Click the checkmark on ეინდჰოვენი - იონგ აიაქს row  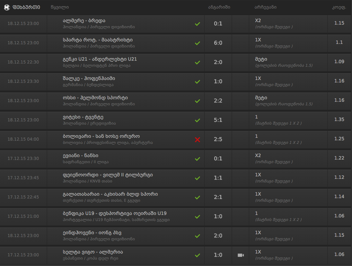pyautogui.click(x=197, y=236)
